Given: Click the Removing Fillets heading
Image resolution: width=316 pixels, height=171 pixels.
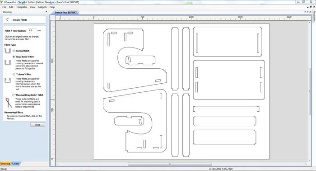Looking at the screenshot, I should point(14,113).
